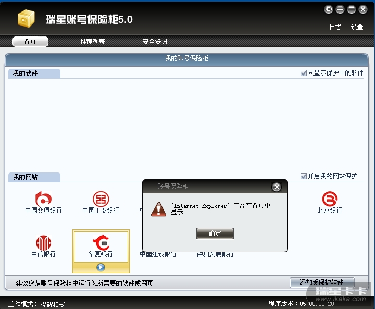This screenshot has height=309, width=375.
Task: Open the 中国交通银行 bank icon
Action: [44, 202]
